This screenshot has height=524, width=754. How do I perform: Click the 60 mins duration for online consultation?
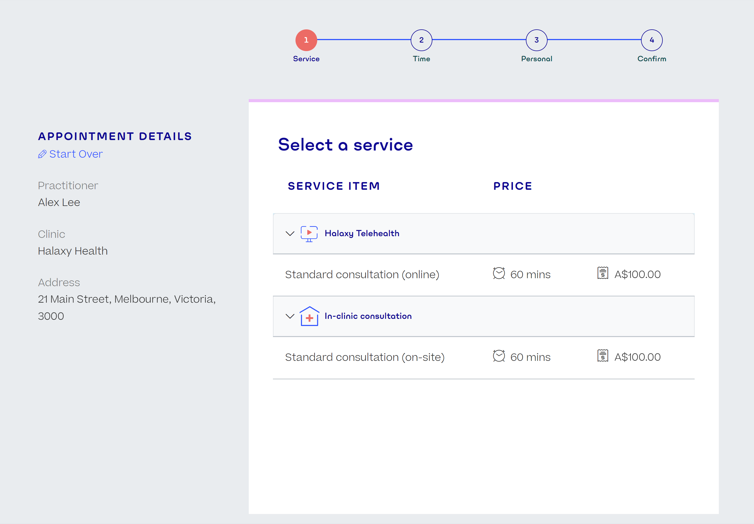pyautogui.click(x=530, y=274)
